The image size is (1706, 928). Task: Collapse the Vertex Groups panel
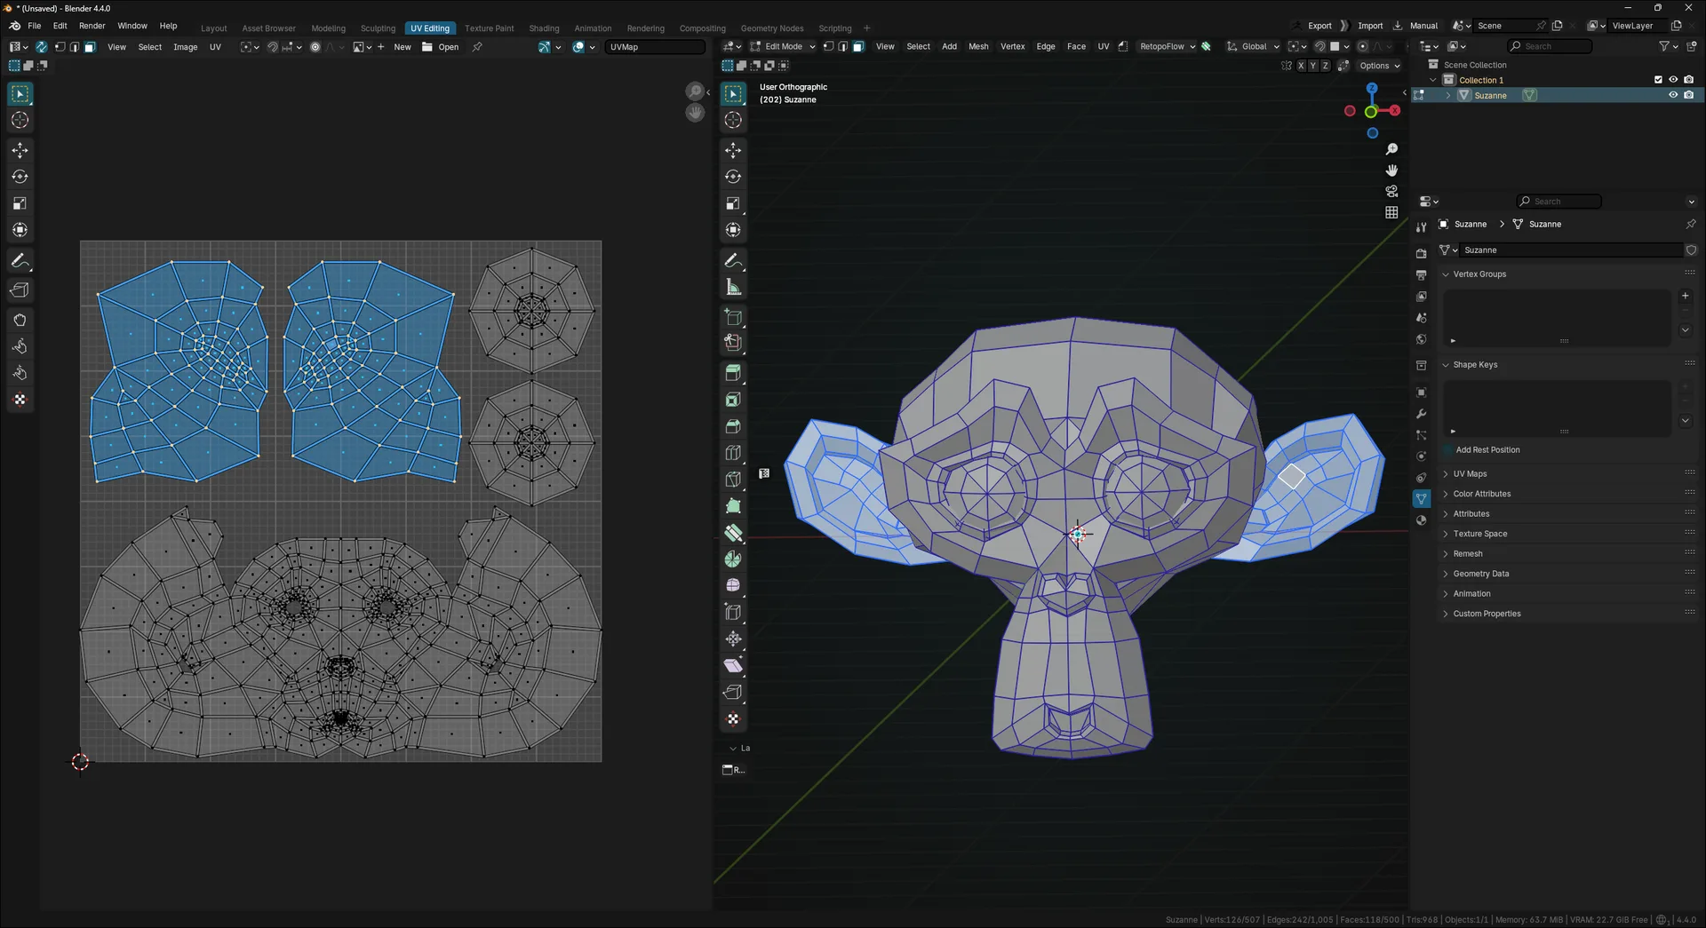click(1446, 274)
